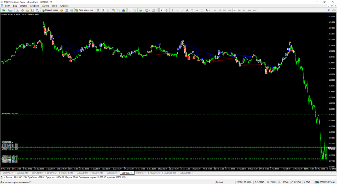Expand the GBPUSD,H1 chart title triangle
The image size is (337, 184).
pyautogui.click(x=2, y=15)
